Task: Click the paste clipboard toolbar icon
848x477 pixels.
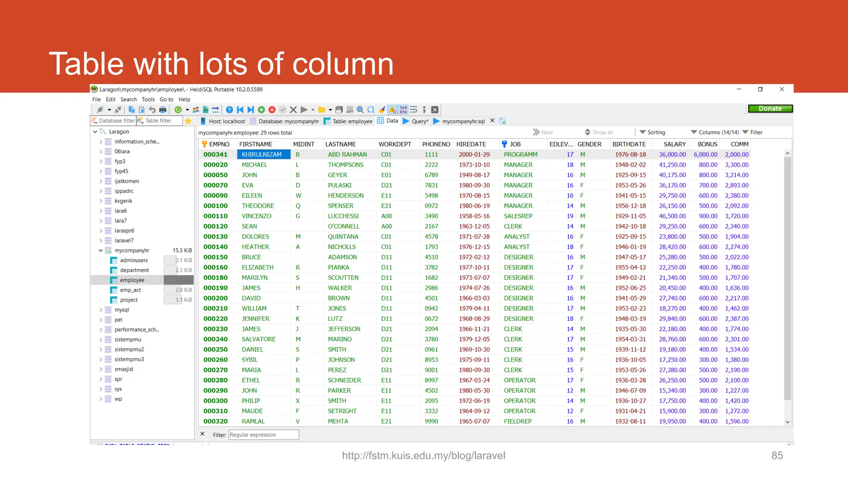Action: (142, 110)
